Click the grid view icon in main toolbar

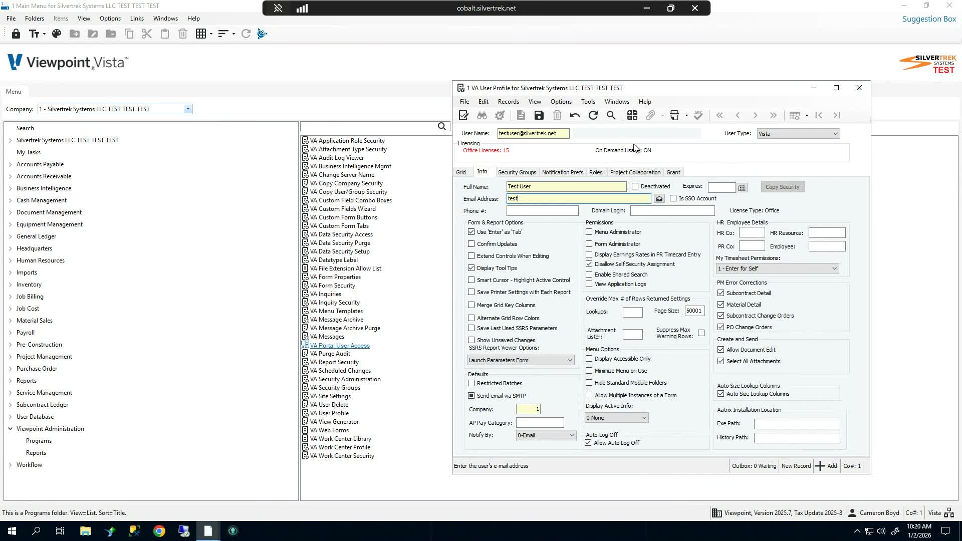(x=201, y=34)
